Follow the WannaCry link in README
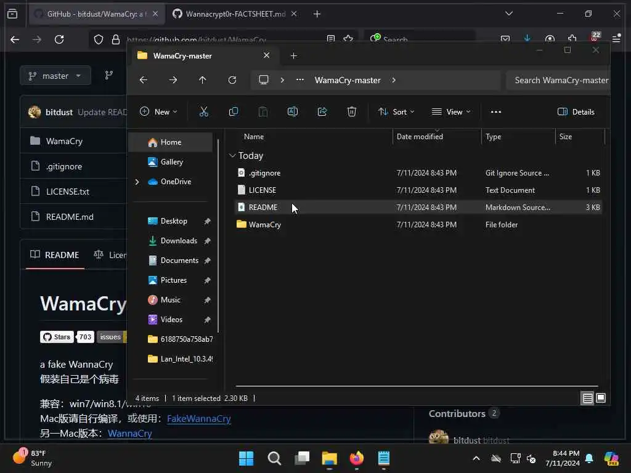 pos(129,434)
